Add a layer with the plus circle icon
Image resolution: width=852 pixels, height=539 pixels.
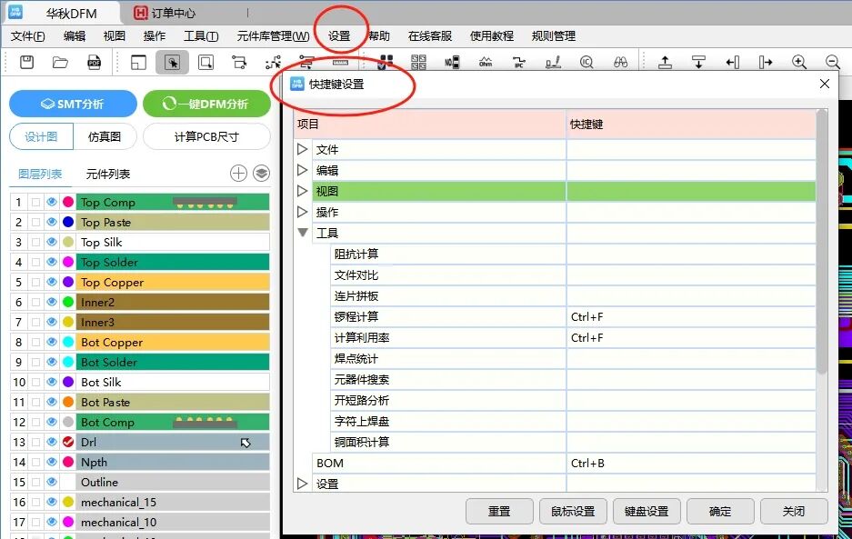pyautogui.click(x=238, y=174)
